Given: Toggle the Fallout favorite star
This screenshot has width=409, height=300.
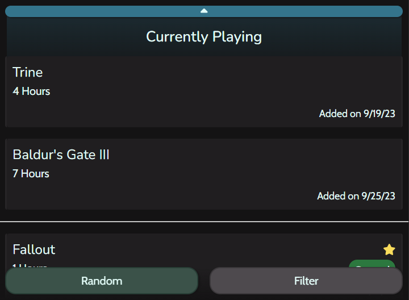Looking at the screenshot, I should click(x=389, y=249).
